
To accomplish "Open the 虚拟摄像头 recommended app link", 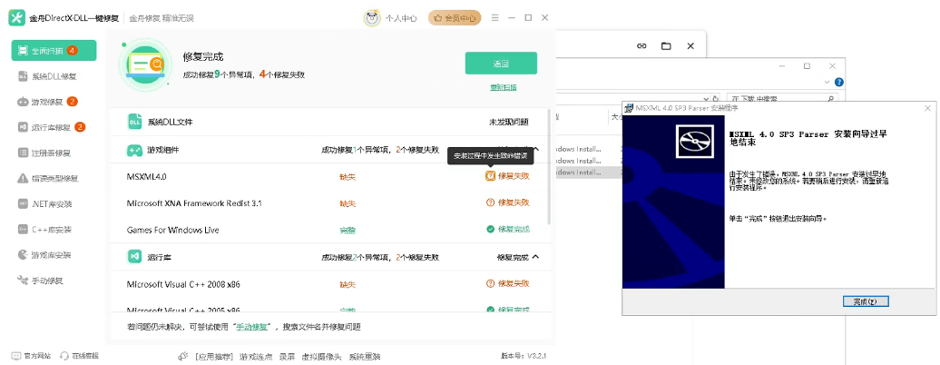I will (322, 357).
